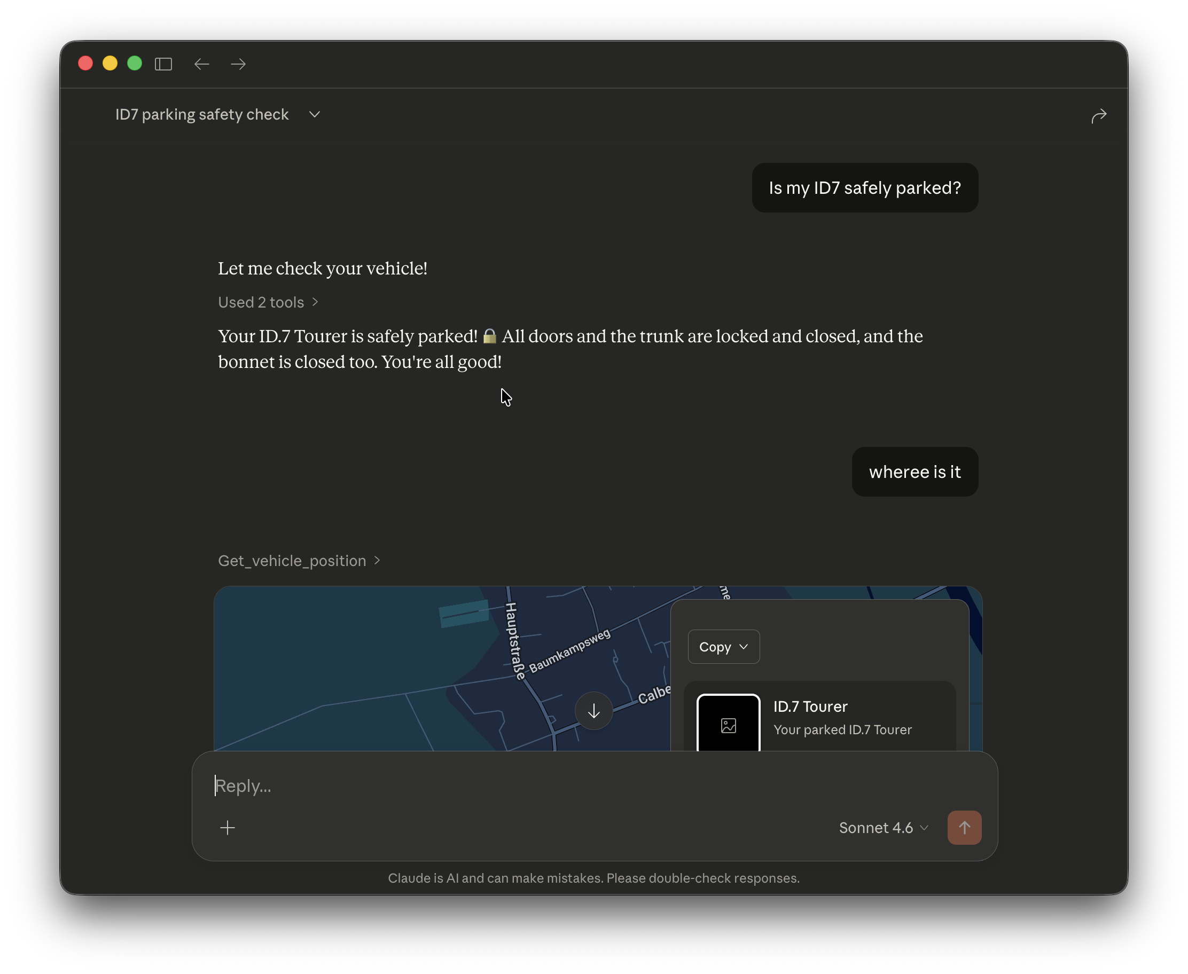Click the share conversation arrow icon
Viewport: 1188px width, 974px height.
(1098, 115)
